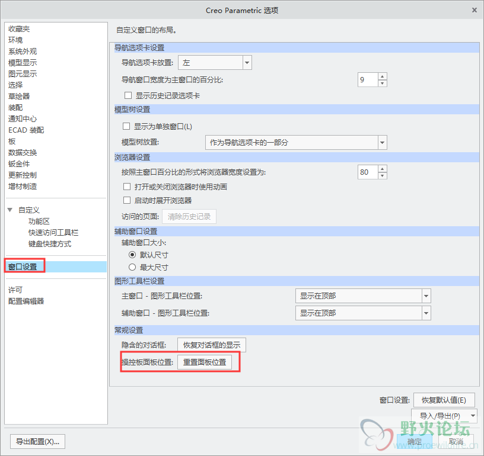Open 许可 page

[x=15, y=290]
